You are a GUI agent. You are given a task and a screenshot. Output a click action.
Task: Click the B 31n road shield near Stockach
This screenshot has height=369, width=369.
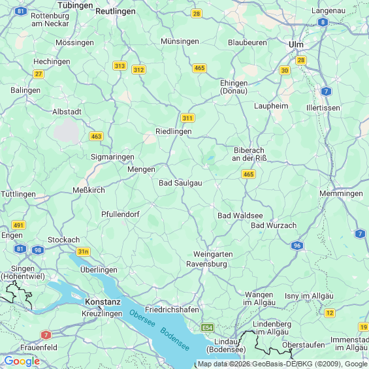coord(84,251)
